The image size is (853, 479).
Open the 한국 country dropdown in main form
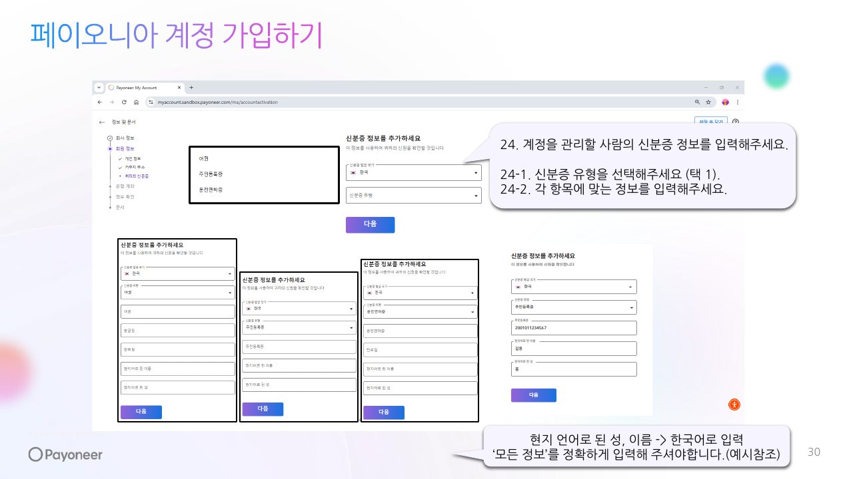click(413, 172)
